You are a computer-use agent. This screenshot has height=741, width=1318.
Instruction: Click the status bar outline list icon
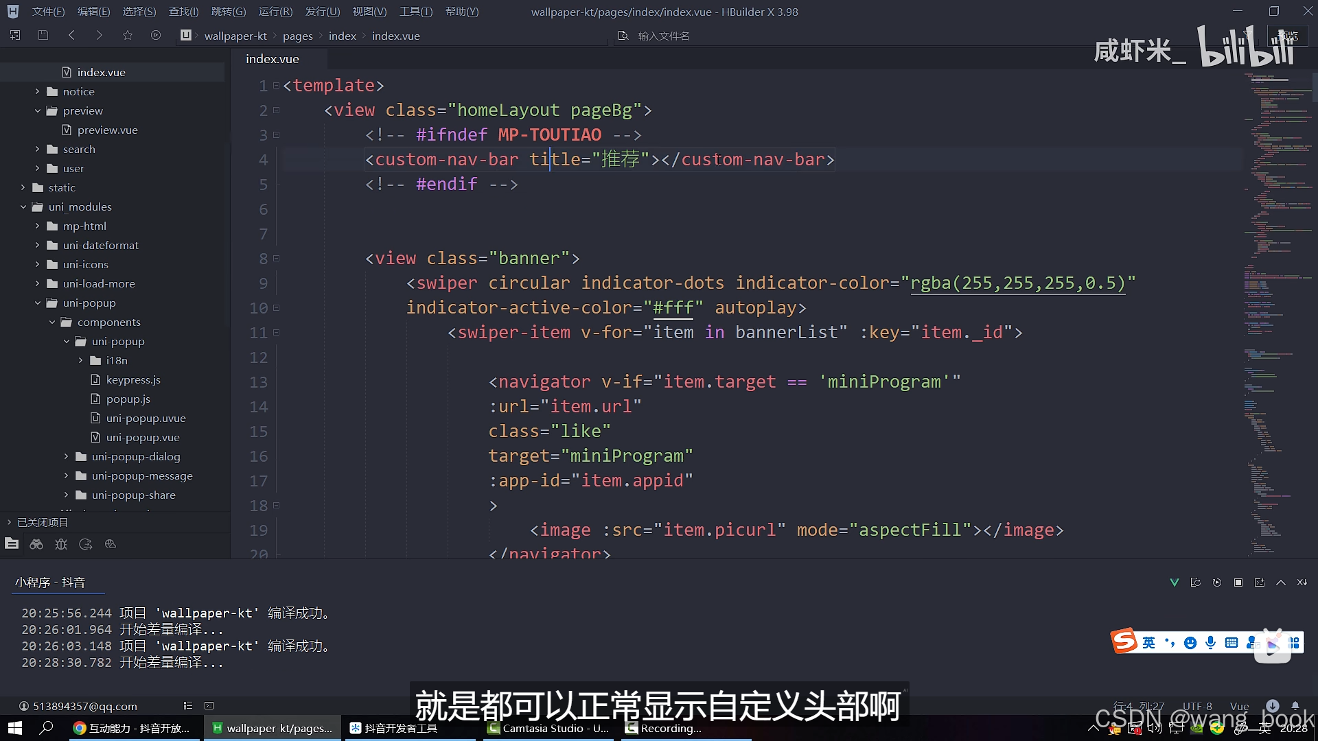click(188, 706)
